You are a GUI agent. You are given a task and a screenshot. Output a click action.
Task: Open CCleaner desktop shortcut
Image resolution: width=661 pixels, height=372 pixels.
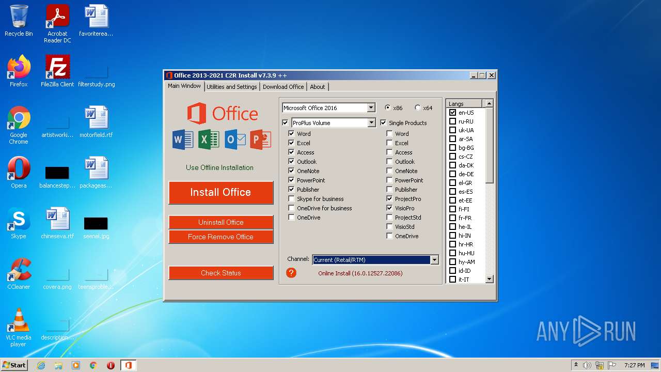pyautogui.click(x=19, y=274)
